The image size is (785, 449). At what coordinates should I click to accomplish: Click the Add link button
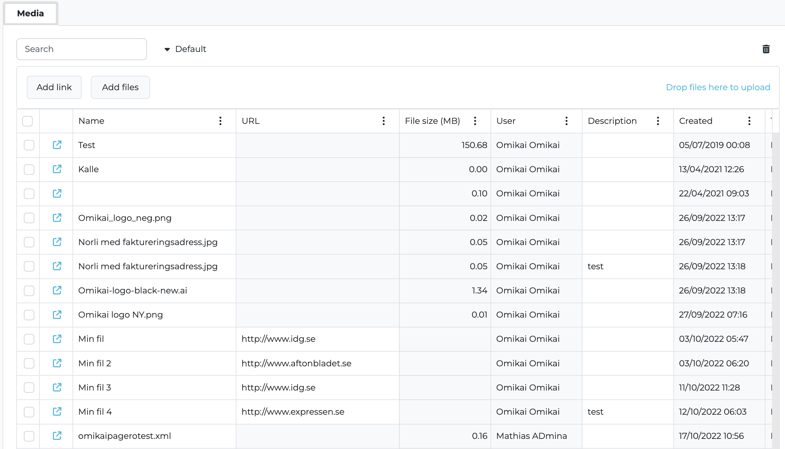pyautogui.click(x=54, y=87)
